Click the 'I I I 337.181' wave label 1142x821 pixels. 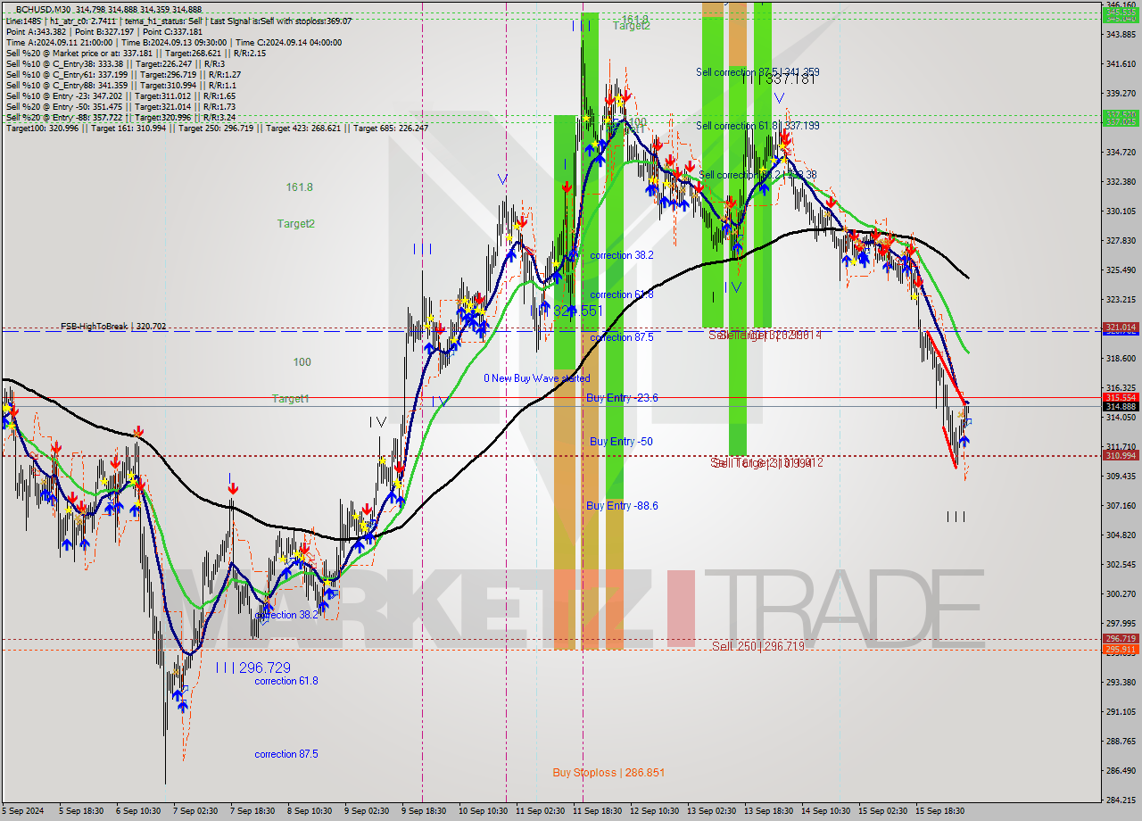pos(780,79)
